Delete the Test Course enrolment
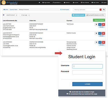 click(103, 24)
